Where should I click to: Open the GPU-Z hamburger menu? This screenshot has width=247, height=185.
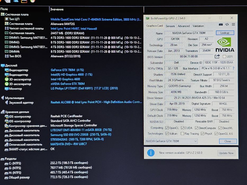pyautogui.click(x=233, y=25)
